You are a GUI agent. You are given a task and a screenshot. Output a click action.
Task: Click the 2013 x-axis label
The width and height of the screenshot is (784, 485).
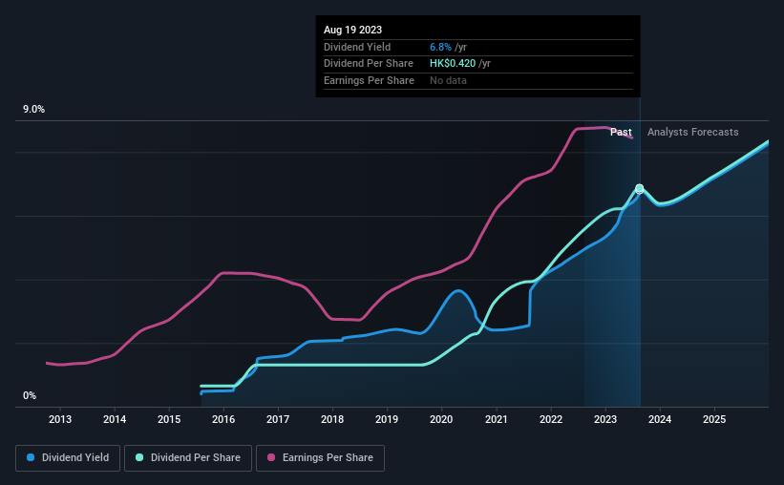tap(60, 419)
